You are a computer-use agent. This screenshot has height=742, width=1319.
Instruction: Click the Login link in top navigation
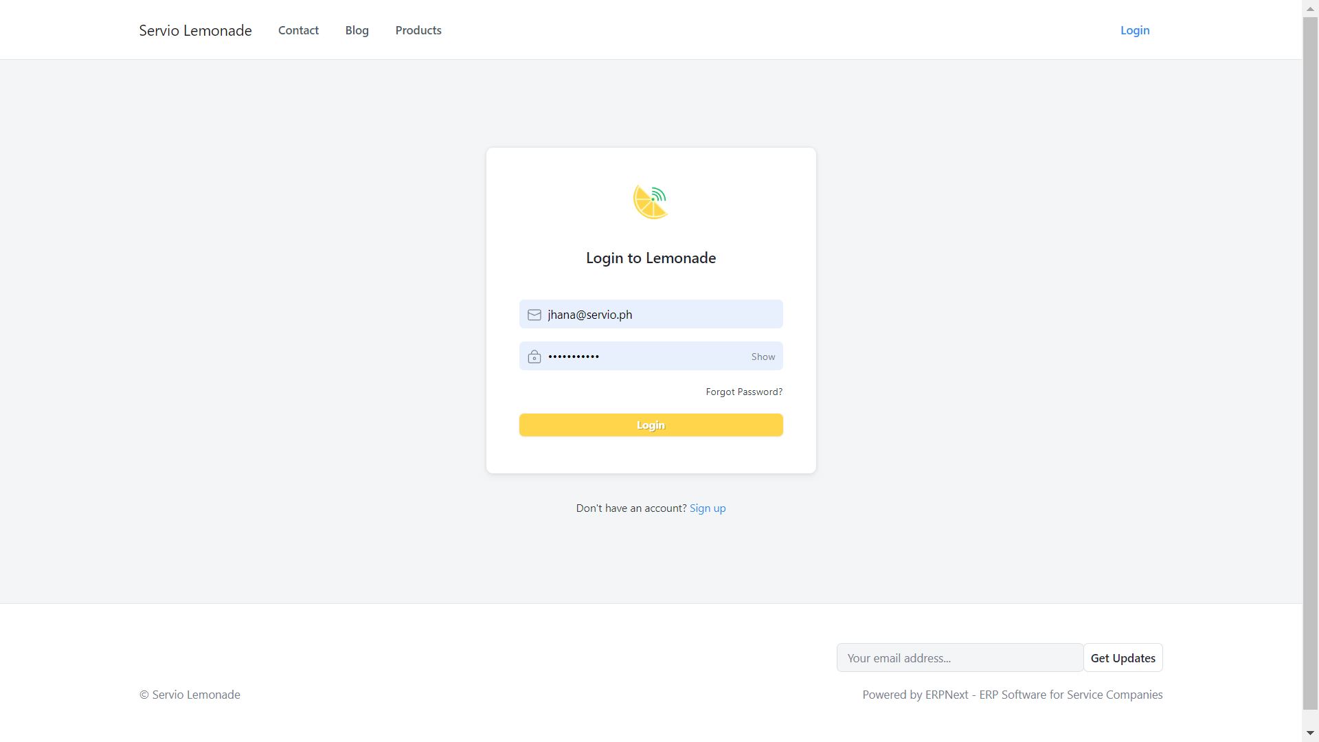coord(1135,30)
